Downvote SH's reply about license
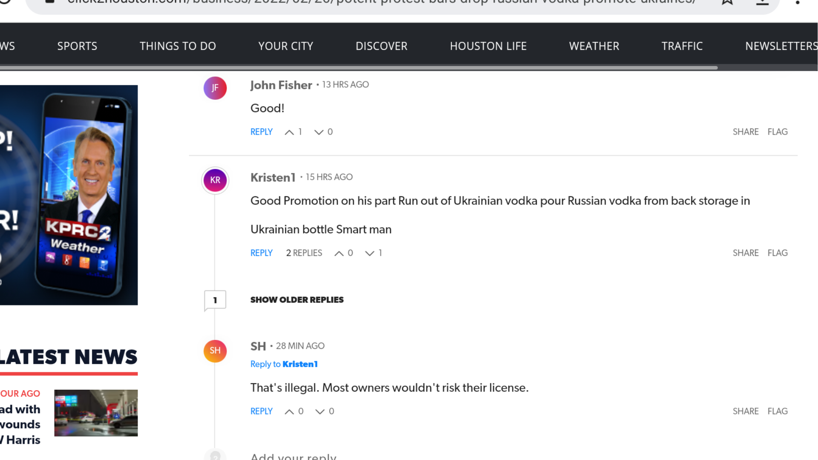The height and width of the screenshot is (460, 818). [x=320, y=411]
